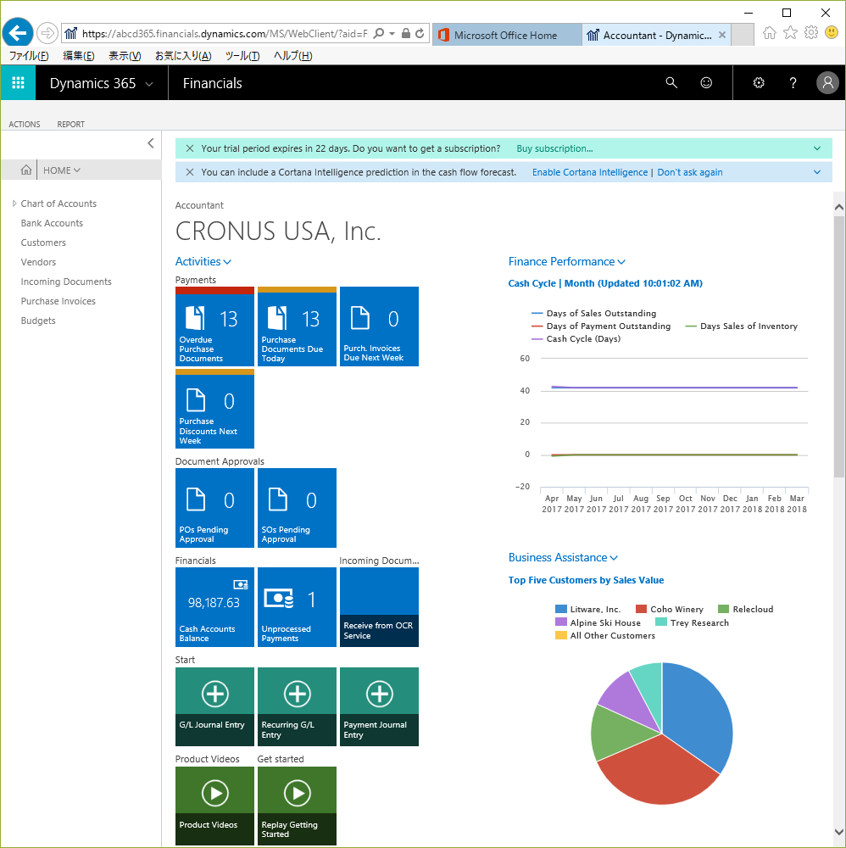846x848 pixels.
Task: Open Overdue Purchase Documents tile
Action: point(214,326)
